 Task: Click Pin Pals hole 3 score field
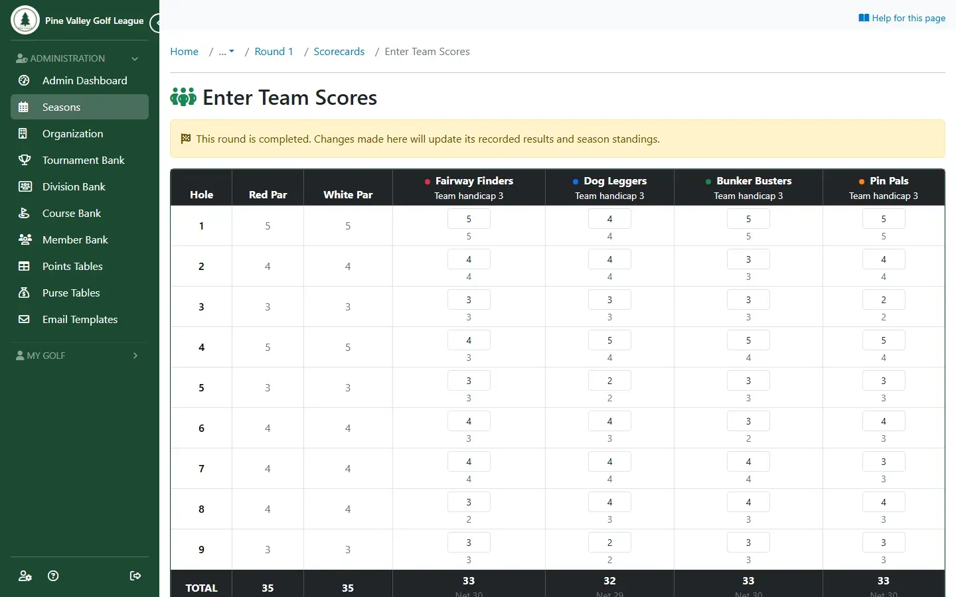(884, 300)
